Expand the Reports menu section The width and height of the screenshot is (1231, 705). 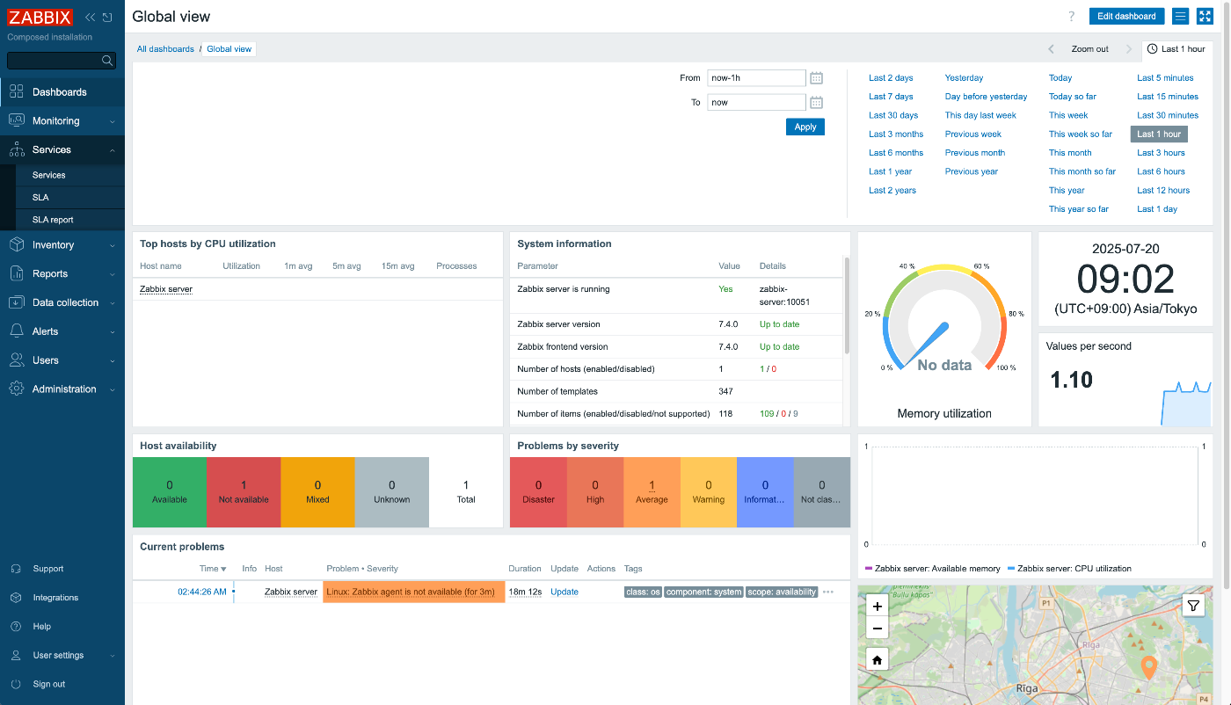tap(113, 274)
